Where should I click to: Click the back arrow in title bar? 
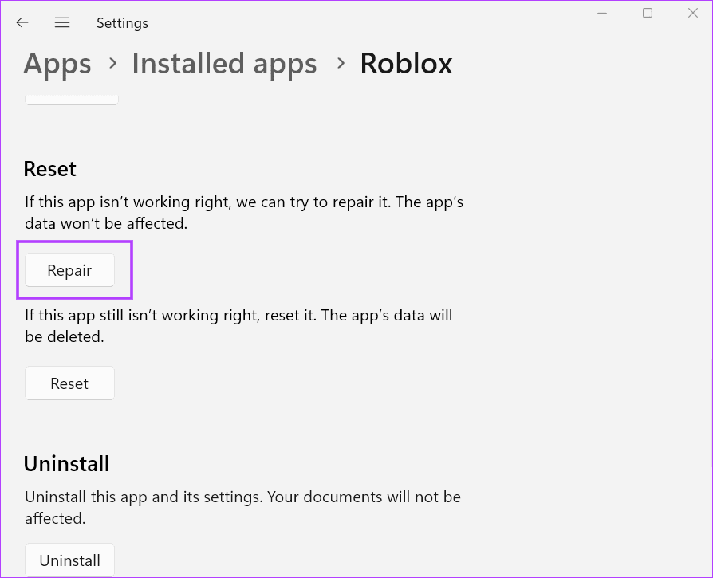(22, 23)
